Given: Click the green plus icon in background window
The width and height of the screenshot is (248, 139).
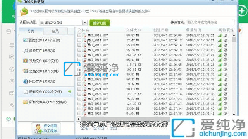Looking at the screenshot, I should click(x=242, y=11).
